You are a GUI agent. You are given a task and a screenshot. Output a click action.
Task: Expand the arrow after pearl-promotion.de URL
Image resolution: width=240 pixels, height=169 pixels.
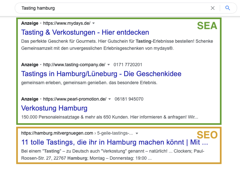click(x=110, y=99)
